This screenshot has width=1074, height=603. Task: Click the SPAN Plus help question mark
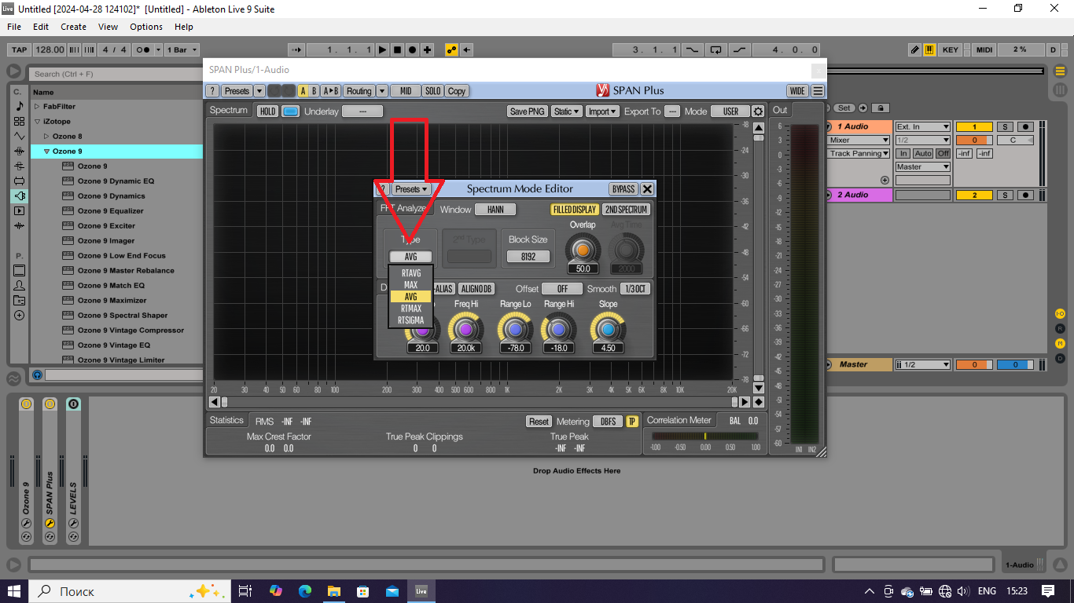tap(211, 91)
